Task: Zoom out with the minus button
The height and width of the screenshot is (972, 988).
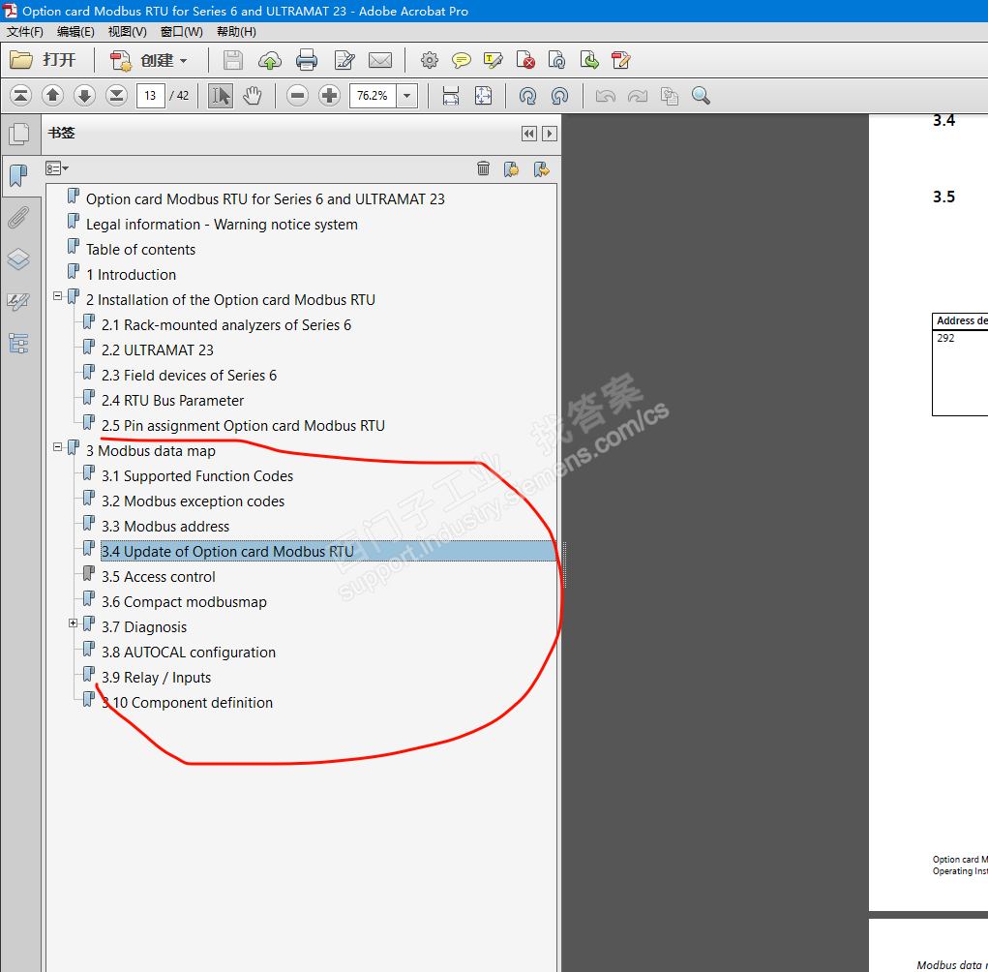Action: tap(297, 96)
